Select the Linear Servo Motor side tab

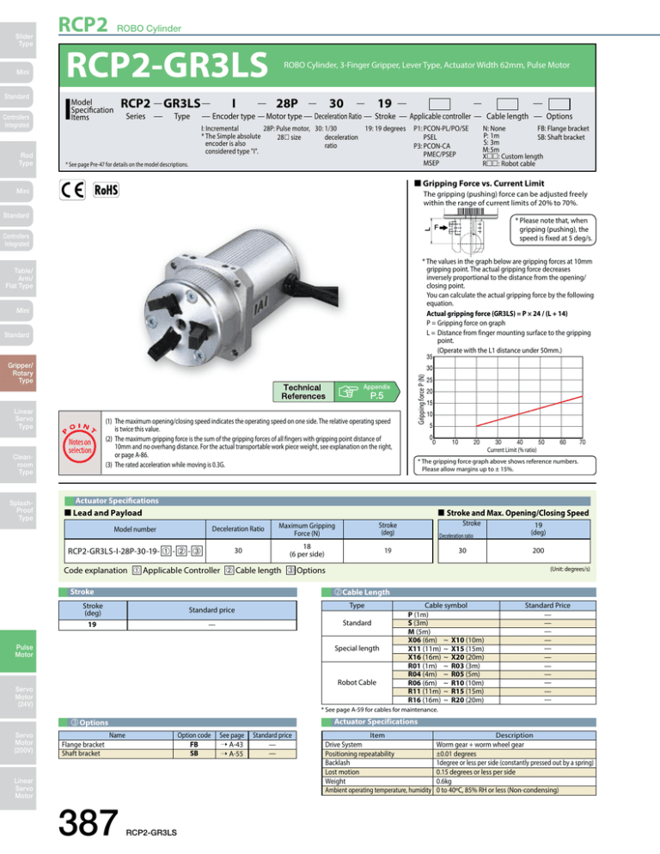(x=18, y=788)
